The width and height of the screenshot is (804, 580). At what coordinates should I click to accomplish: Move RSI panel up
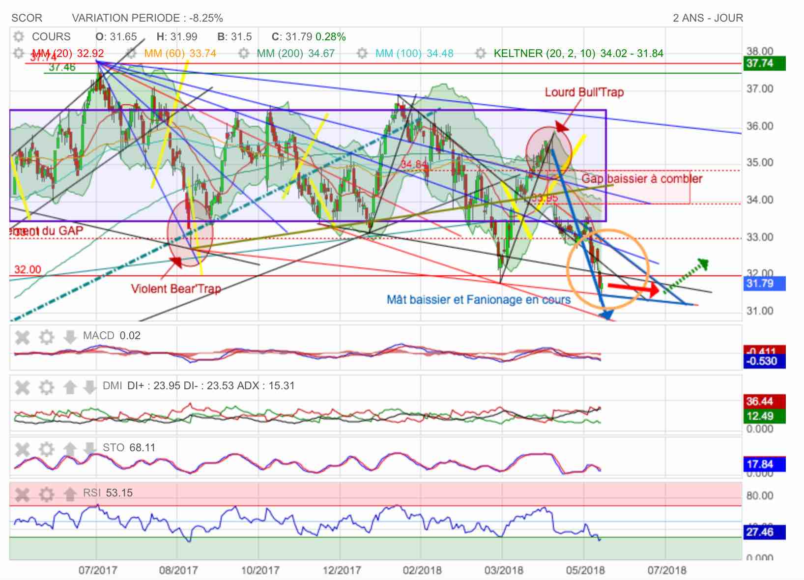tap(70, 494)
